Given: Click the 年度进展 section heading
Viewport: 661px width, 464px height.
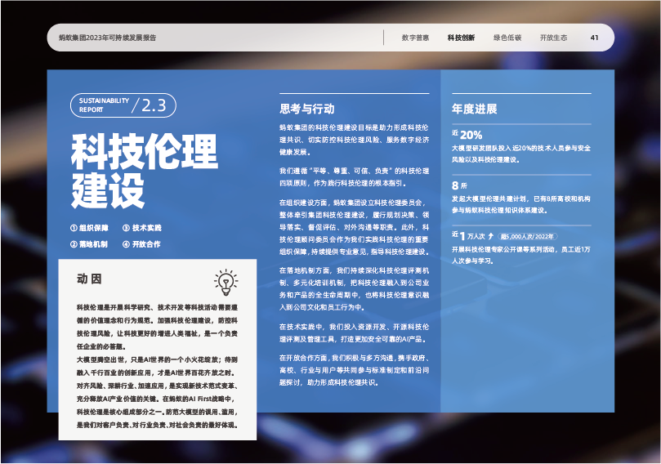Looking at the screenshot, I should (x=474, y=108).
